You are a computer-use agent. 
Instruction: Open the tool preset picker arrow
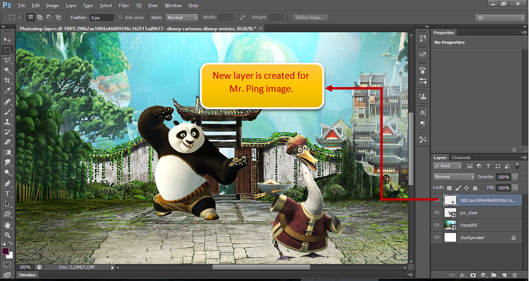click(20, 17)
